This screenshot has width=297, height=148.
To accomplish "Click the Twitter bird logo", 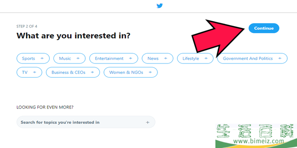I will 160,6.
